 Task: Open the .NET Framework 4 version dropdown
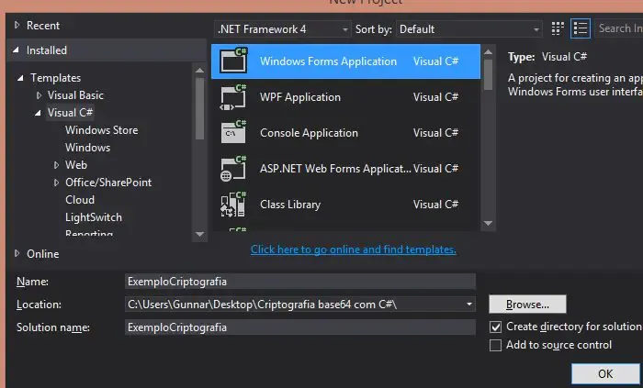(x=283, y=29)
